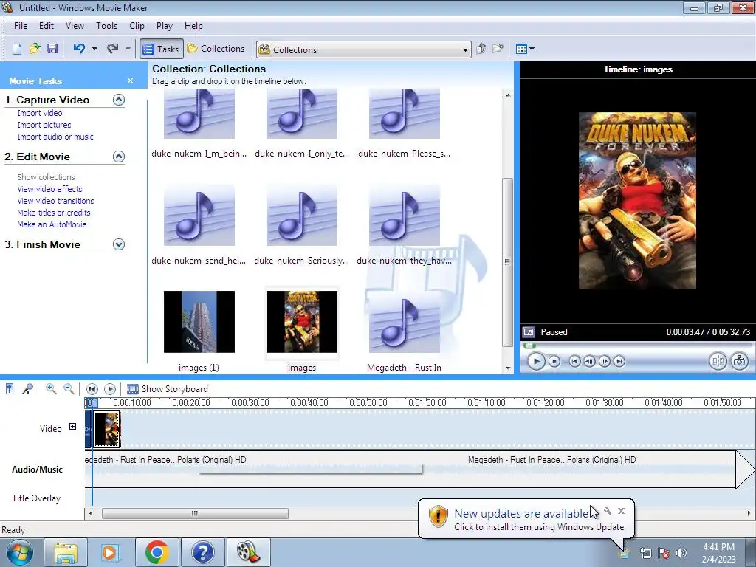Click the preview monitor Stop button
This screenshot has height=567, width=756.
pos(554,361)
